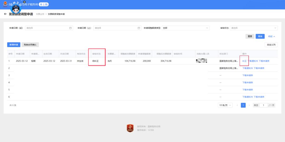Viewport: 285px width, 142px height.
Task: Click the 新增申请 button
Action: [14, 45]
